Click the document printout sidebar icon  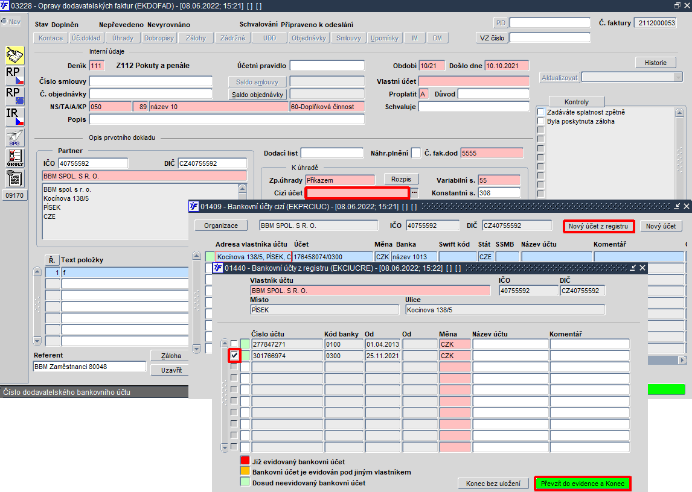(x=14, y=178)
